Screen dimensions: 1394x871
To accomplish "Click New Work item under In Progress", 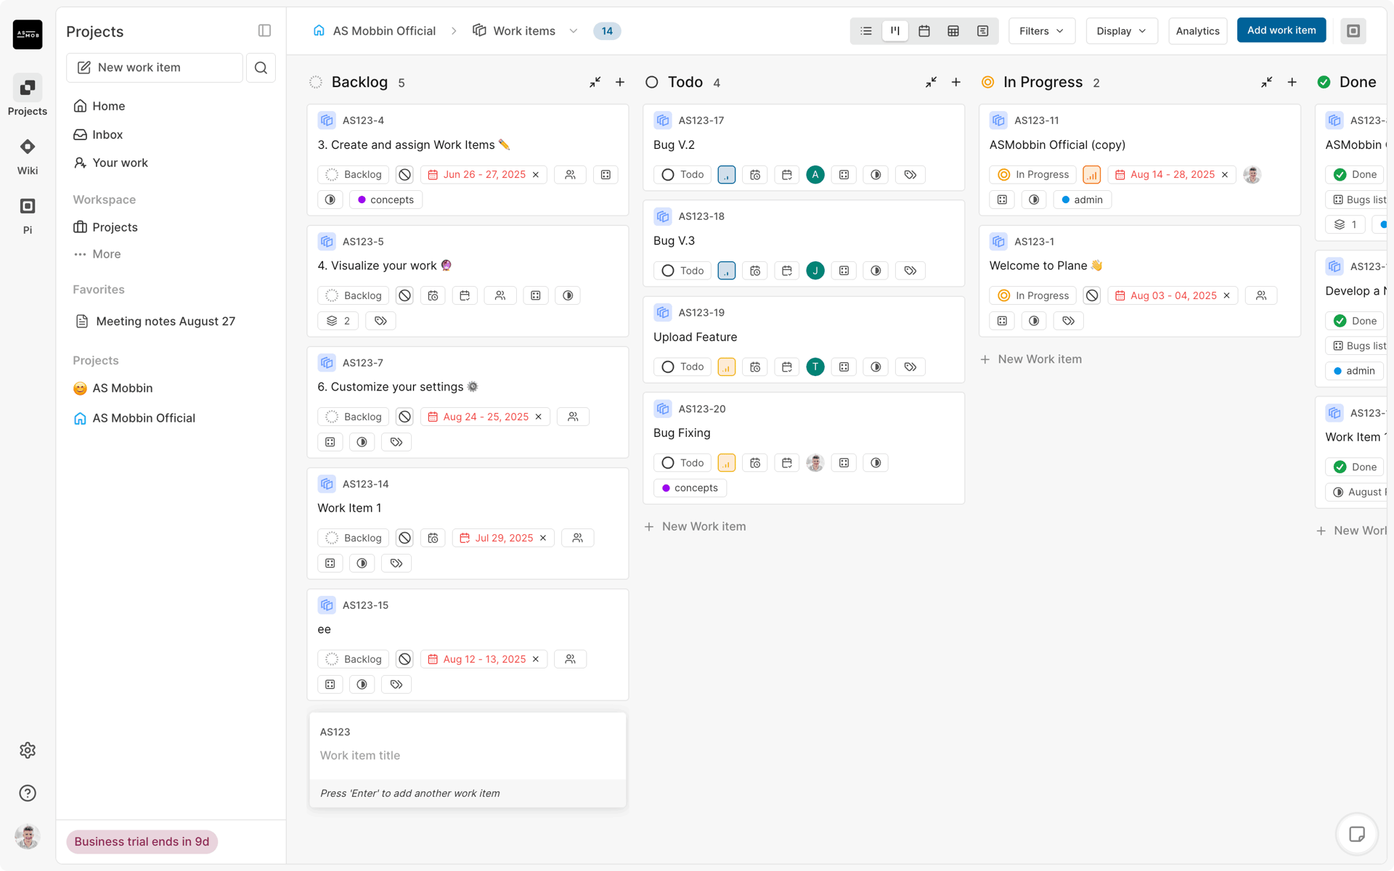I will (1031, 359).
